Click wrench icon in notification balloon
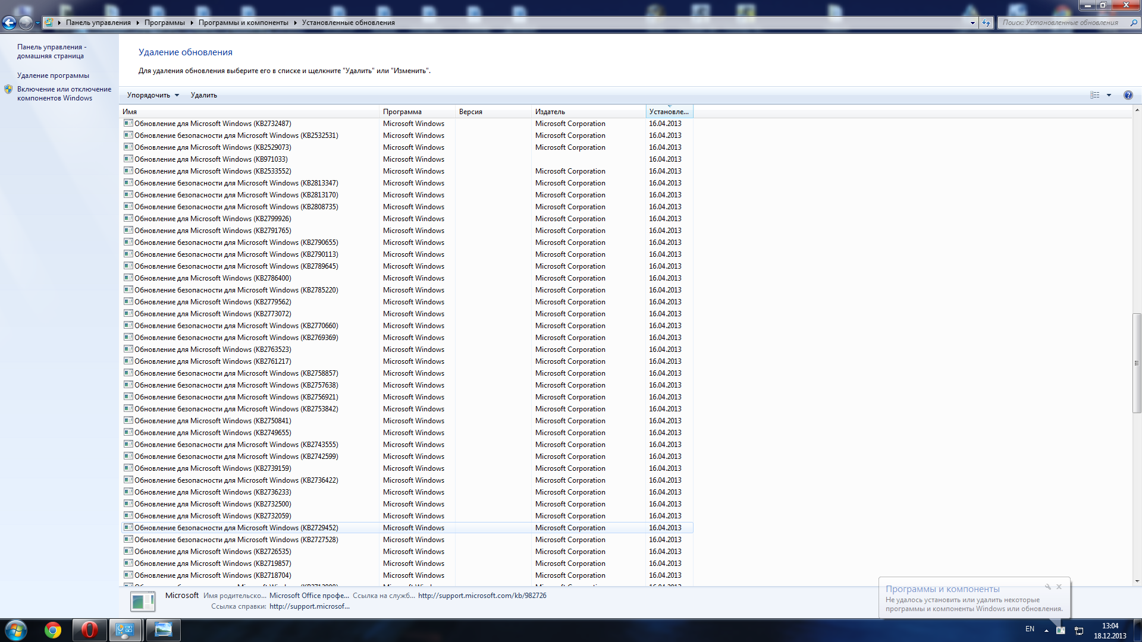 click(x=1048, y=587)
